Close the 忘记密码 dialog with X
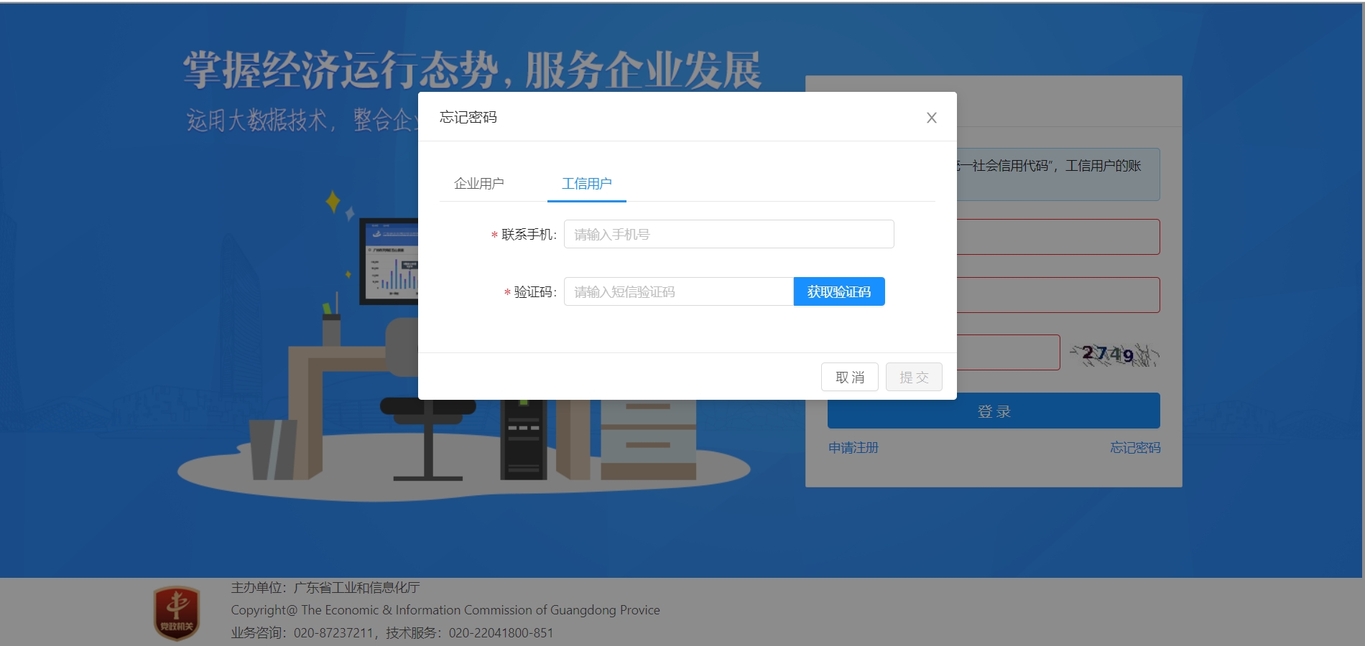 click(931, 118)
